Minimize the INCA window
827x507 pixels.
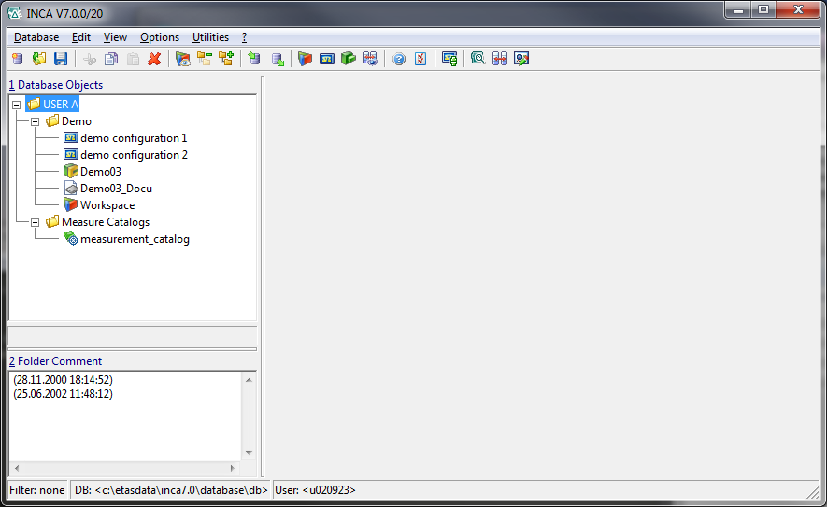point(738,10)
